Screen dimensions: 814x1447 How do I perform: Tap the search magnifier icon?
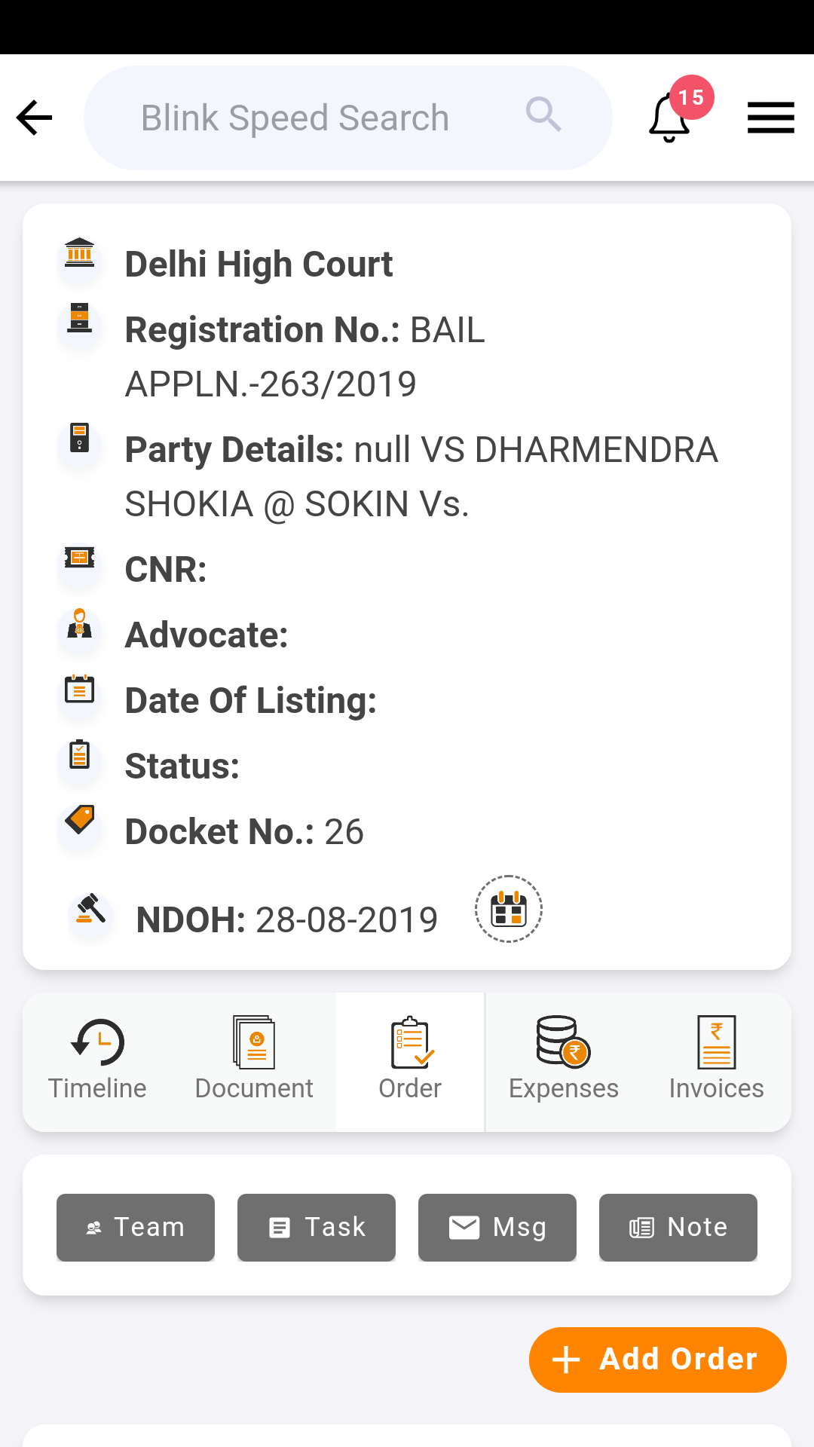click(543, 115)
